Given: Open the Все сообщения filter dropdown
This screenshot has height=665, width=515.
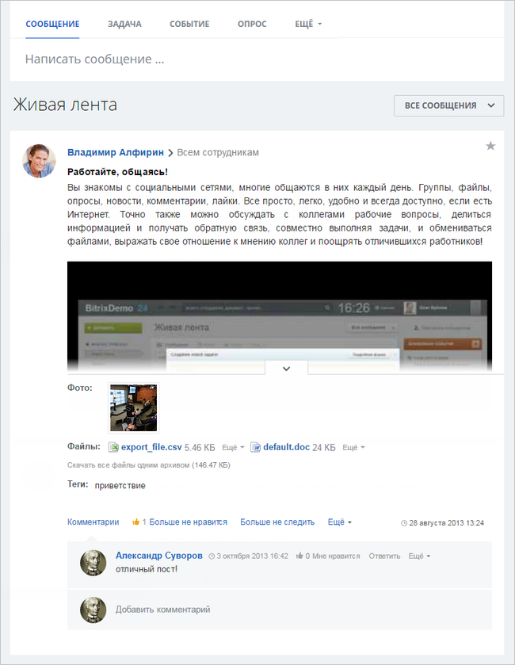Looking at the screenshot, I should [449, 105].
